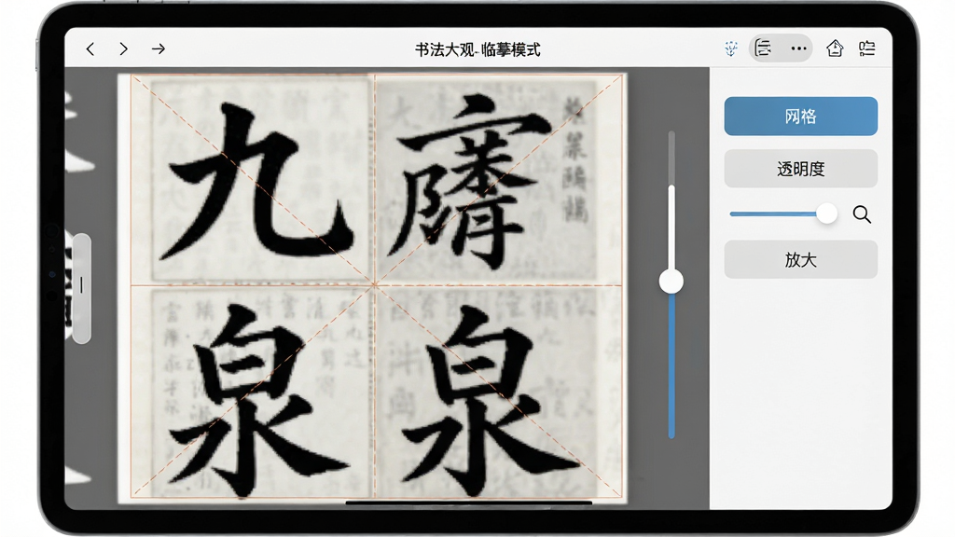Open the three-dot more menu

(x=798, y=48)
